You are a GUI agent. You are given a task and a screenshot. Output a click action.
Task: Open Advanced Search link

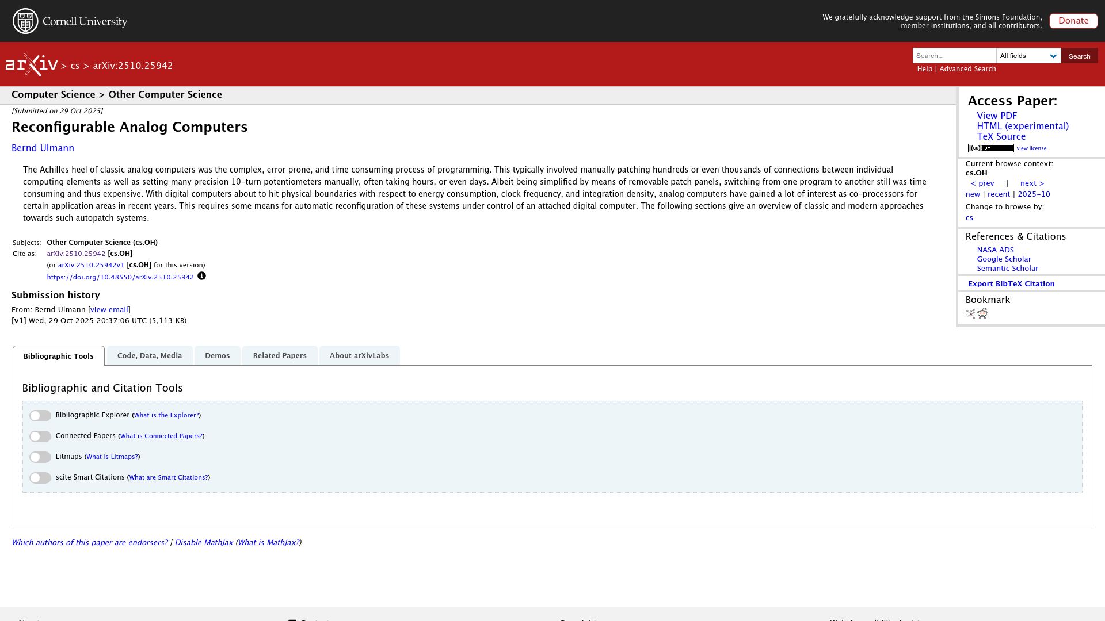point(967,69)
